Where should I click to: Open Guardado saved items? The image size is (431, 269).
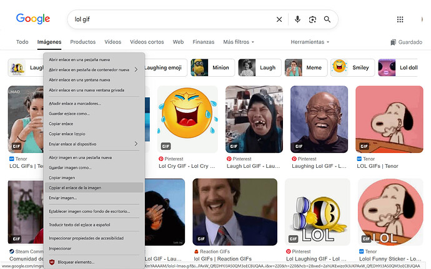(406, 42)
